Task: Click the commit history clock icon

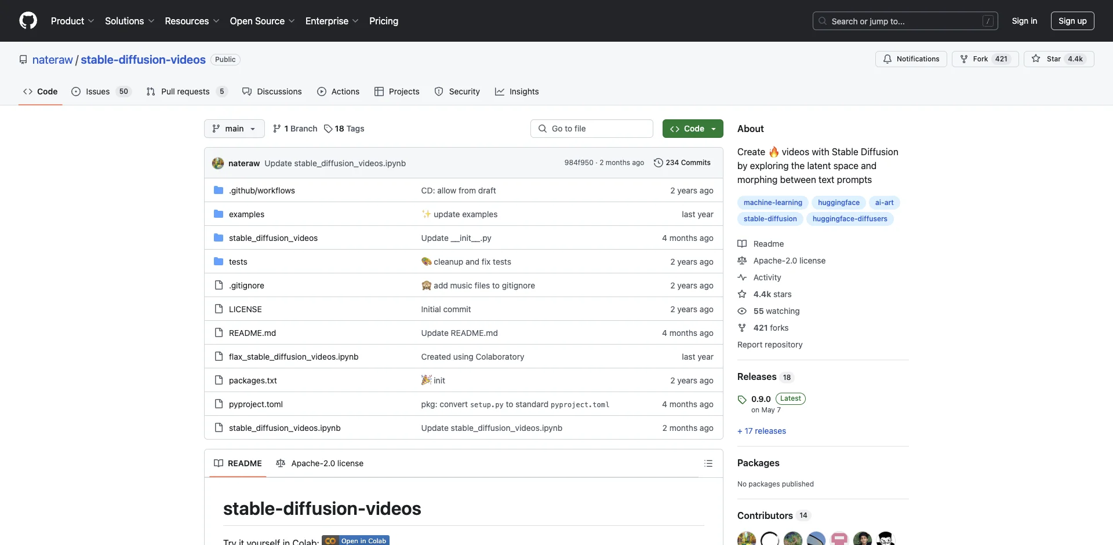Action: pos(658,163)
